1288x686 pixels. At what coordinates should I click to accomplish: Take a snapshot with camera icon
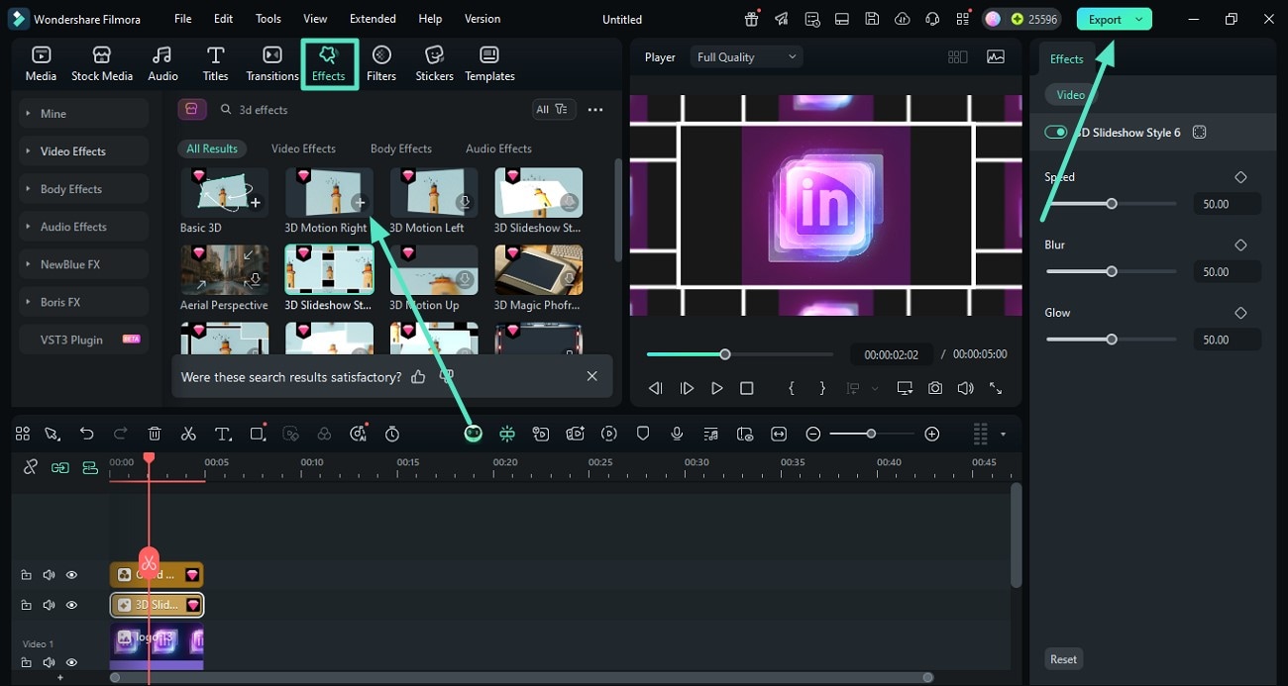935,388
